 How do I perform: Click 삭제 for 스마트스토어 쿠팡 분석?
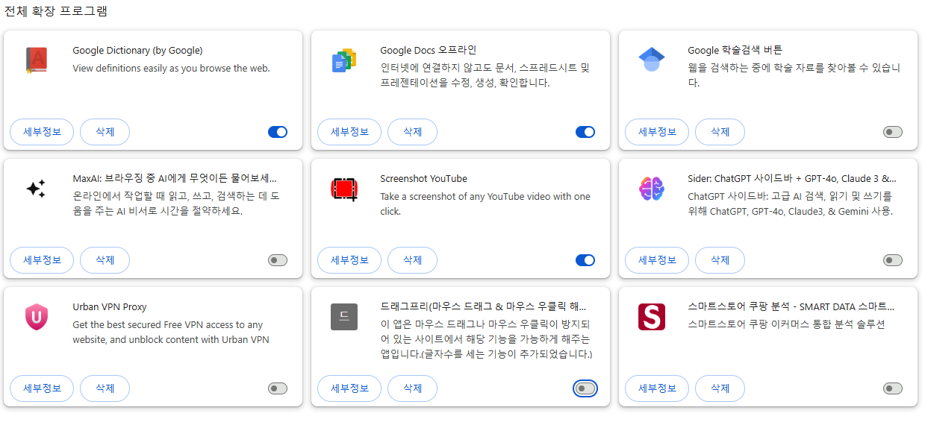click(x=720, y=388)
